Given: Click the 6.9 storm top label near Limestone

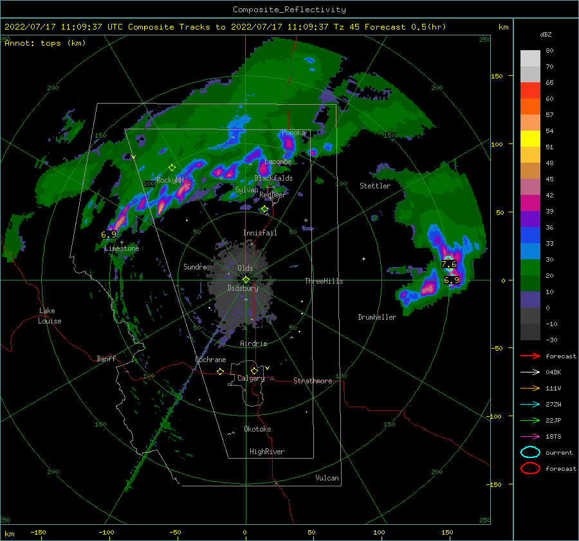Looking at the screenshot, I should click(109, 235).
